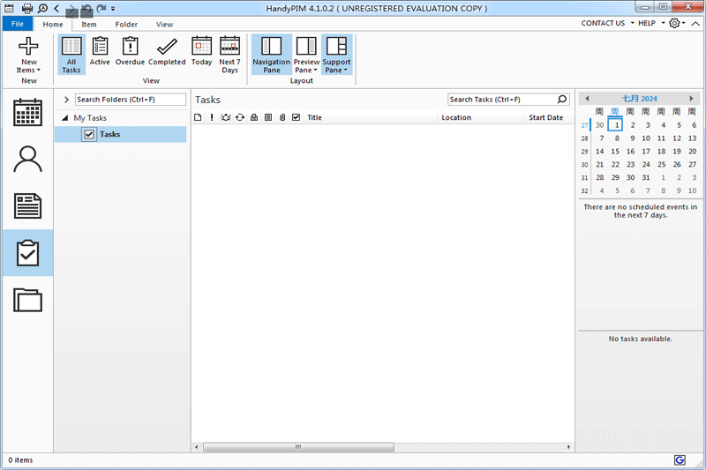Click the search magnifier in Tasks search
Screen dimensions: 706x470
tap(562, 100)
